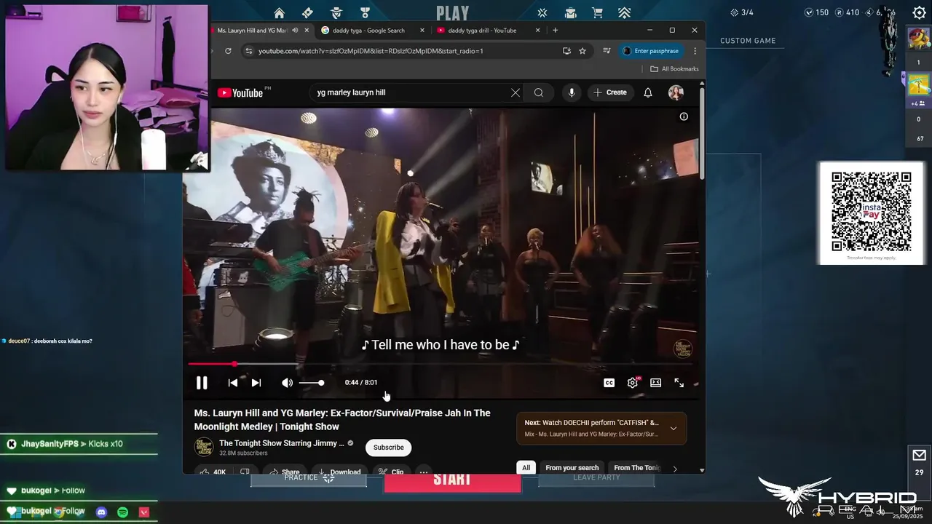The image size is (932, 524).
Task: Bookmark this tab with star icon
Action: 582,51
